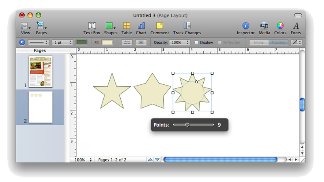Viewport: 324px width, 182px height.
Task: Click the vertical scrollbar up arrow
Action: tap(302, 147)
